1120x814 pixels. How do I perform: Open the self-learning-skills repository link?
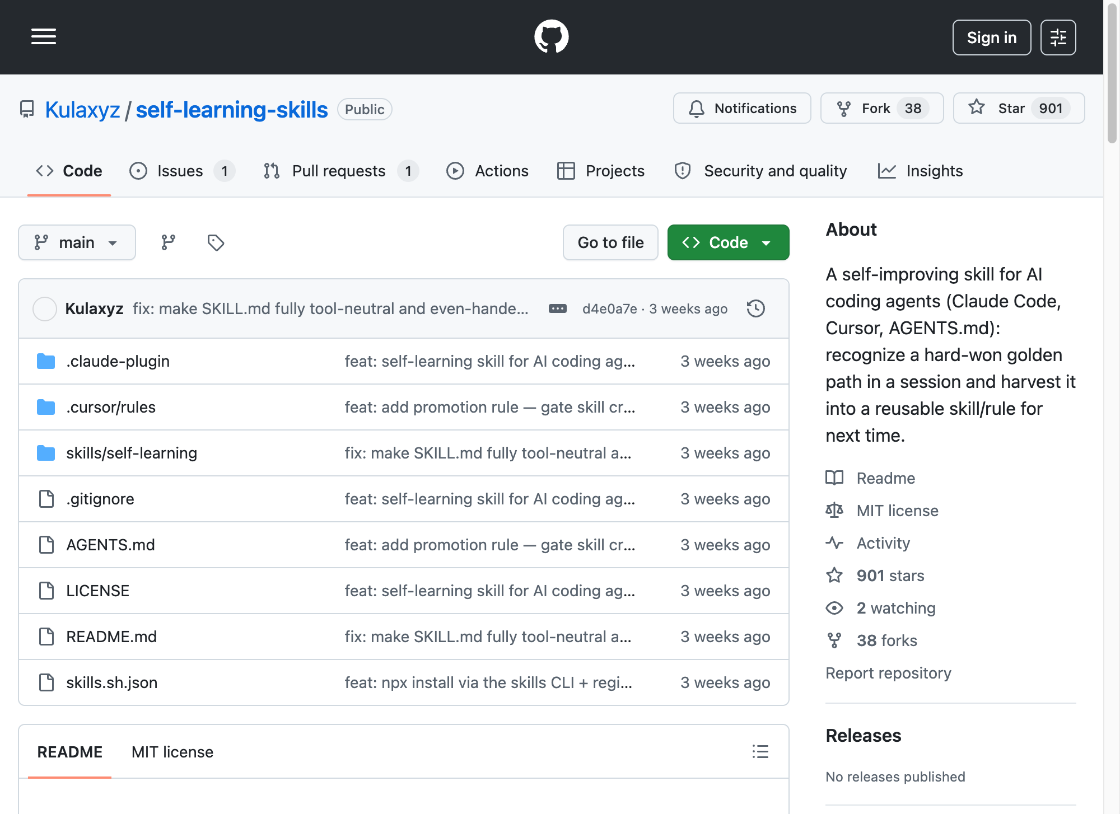[x=232, y=110]
